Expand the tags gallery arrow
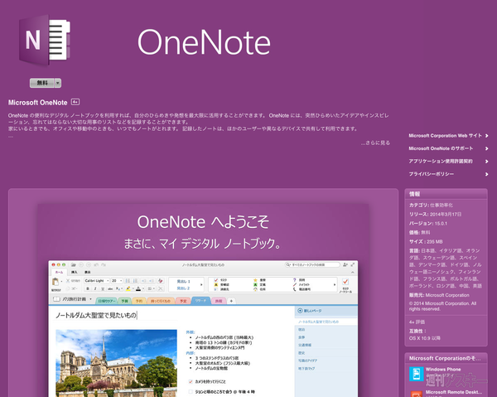This screenshot has width=497, height=397. coord(335,285)
